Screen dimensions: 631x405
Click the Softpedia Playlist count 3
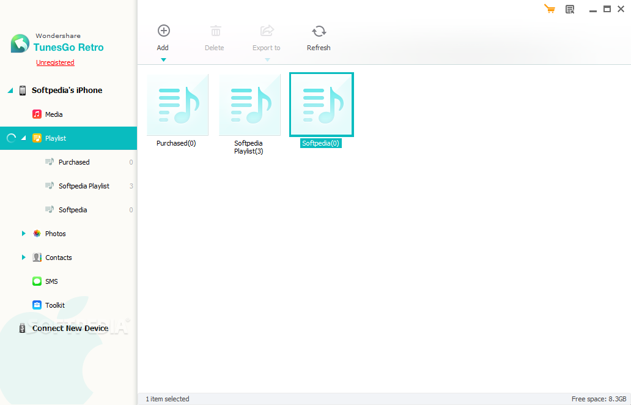(131, 186)
